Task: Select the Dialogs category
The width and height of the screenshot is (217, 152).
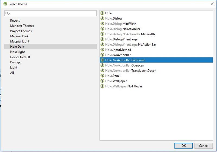Action: pyautogui.click(x=50, y=62)
